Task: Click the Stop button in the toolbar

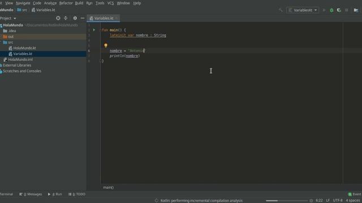Action: tap(347, 10)
